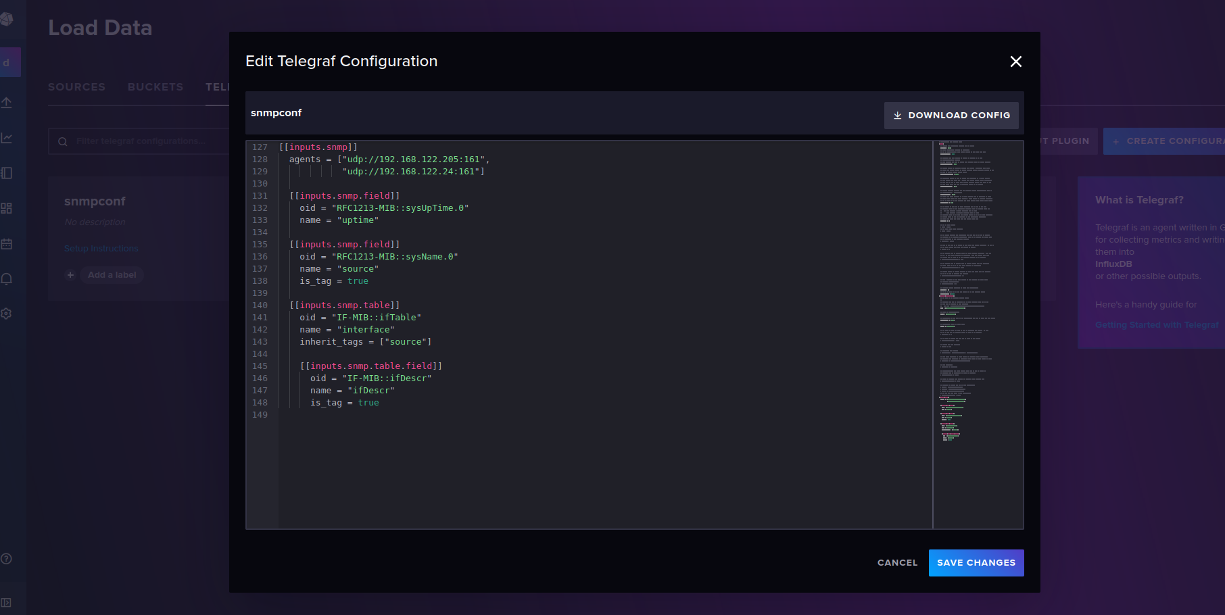Viewport: 1225px width, 615px height.
Task: Click the first '[[inputs.snmp.field]]' header on line 131
Action: tap(345, 196)
